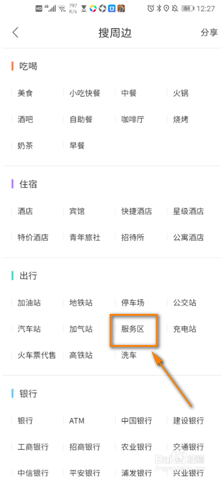Select 地铁站 in 出行
This screenshot has height=478, width=221.
tap(81, 303)
